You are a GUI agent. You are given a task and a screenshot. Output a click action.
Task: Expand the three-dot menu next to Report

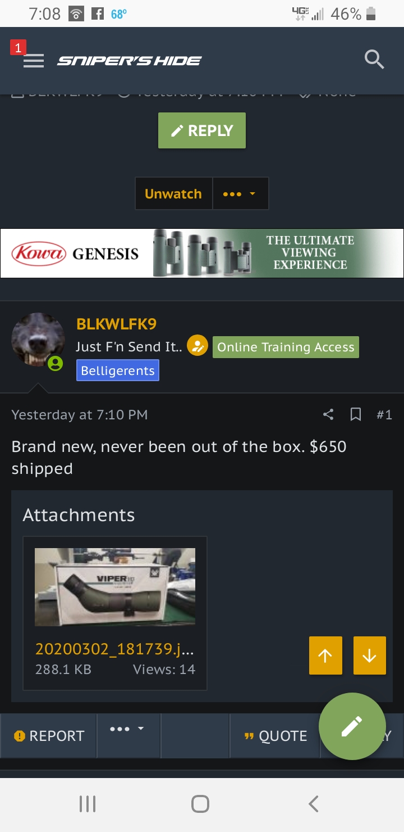(128, 735)
